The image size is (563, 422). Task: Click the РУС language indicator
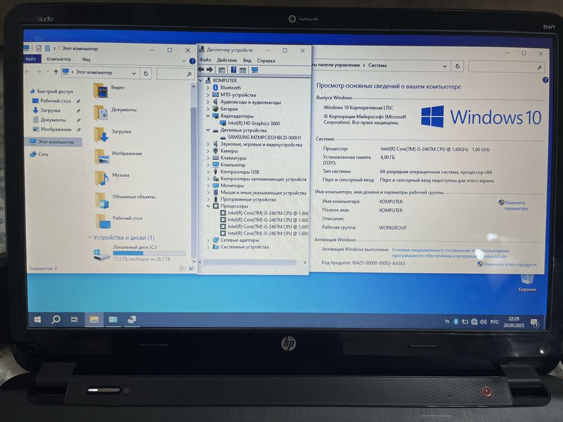pyautogui.click(x=495, y=322)
